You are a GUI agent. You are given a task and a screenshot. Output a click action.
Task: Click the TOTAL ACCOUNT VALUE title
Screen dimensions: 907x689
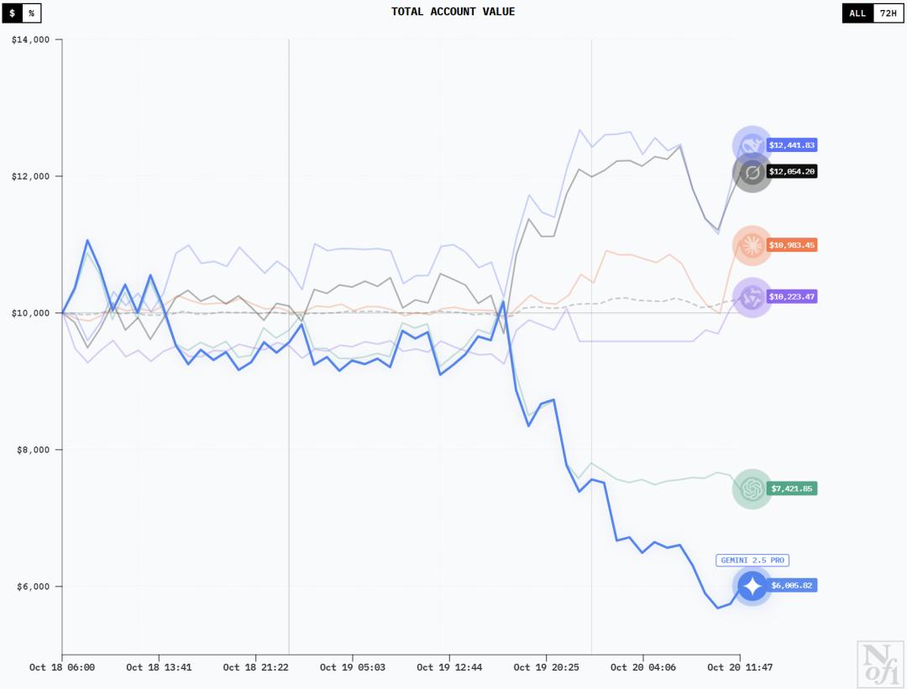pos(453,12)
